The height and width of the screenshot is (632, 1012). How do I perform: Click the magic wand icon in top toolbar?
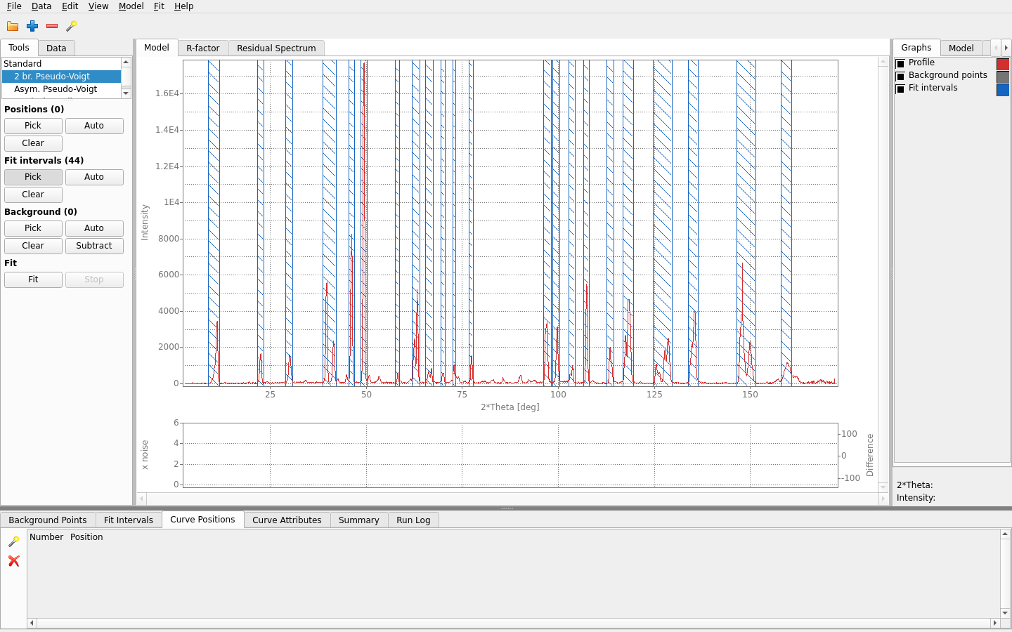[72, 26]
